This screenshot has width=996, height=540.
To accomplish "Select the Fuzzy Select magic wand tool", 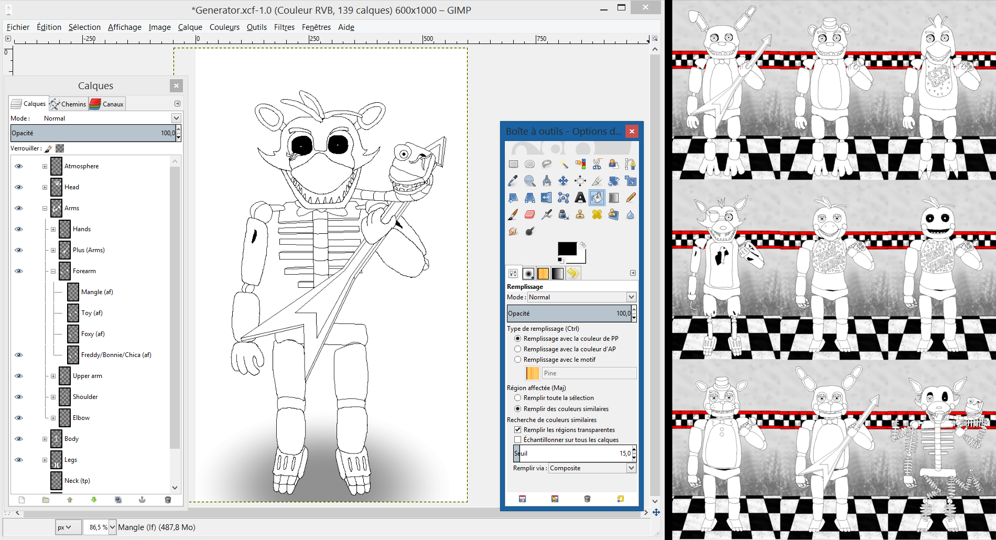I will [x=564, y=164].
